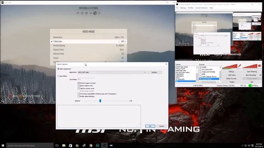This screenshot has width=264, height=148.
Task: Click left arrow on Fullscreen setting
Action: tap(119, 42)
